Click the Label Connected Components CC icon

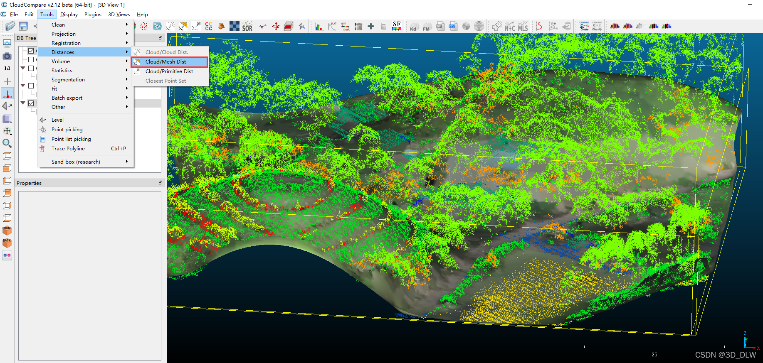(x=209, y=27)
